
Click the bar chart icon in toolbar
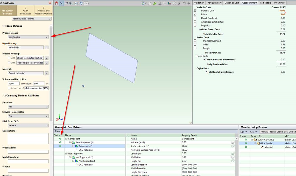coord(170,3)
